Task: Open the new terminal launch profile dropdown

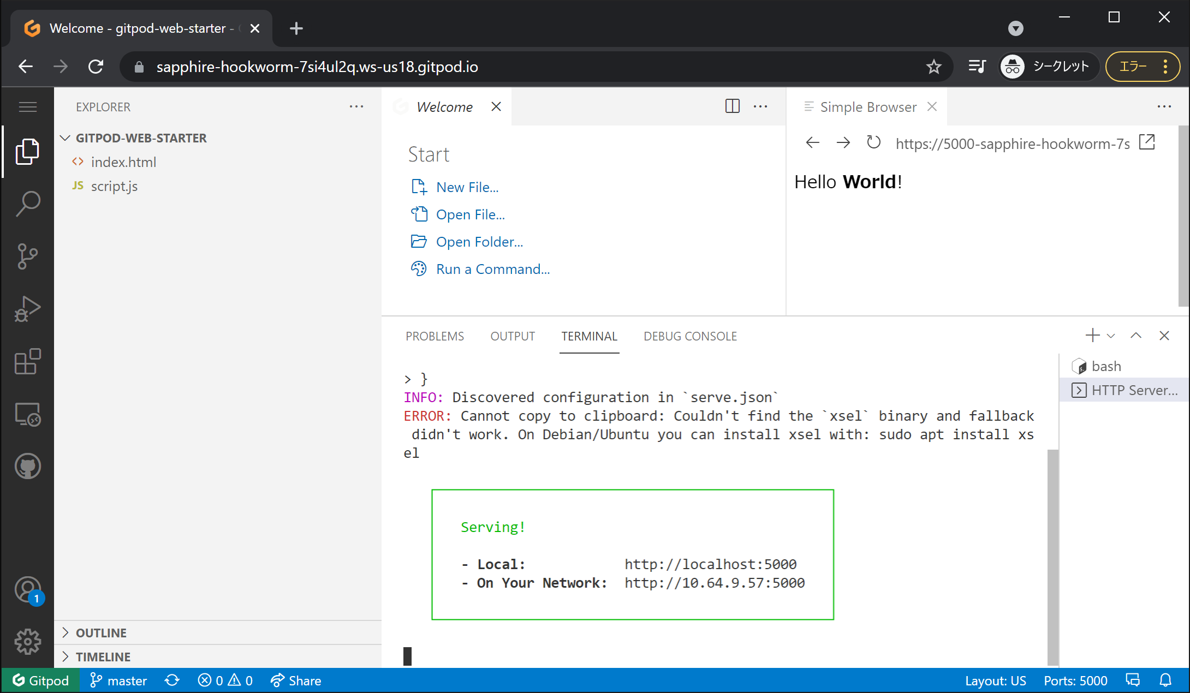Action: coord(1111,336)
